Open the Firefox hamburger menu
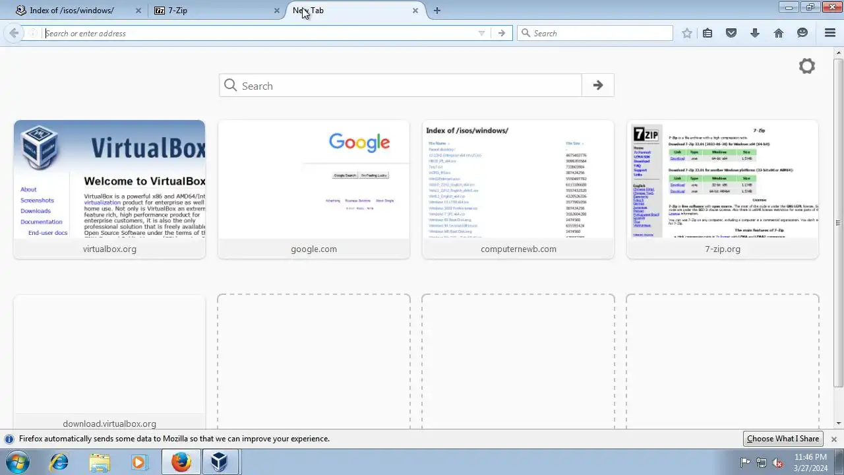 (x=830, y=33)
